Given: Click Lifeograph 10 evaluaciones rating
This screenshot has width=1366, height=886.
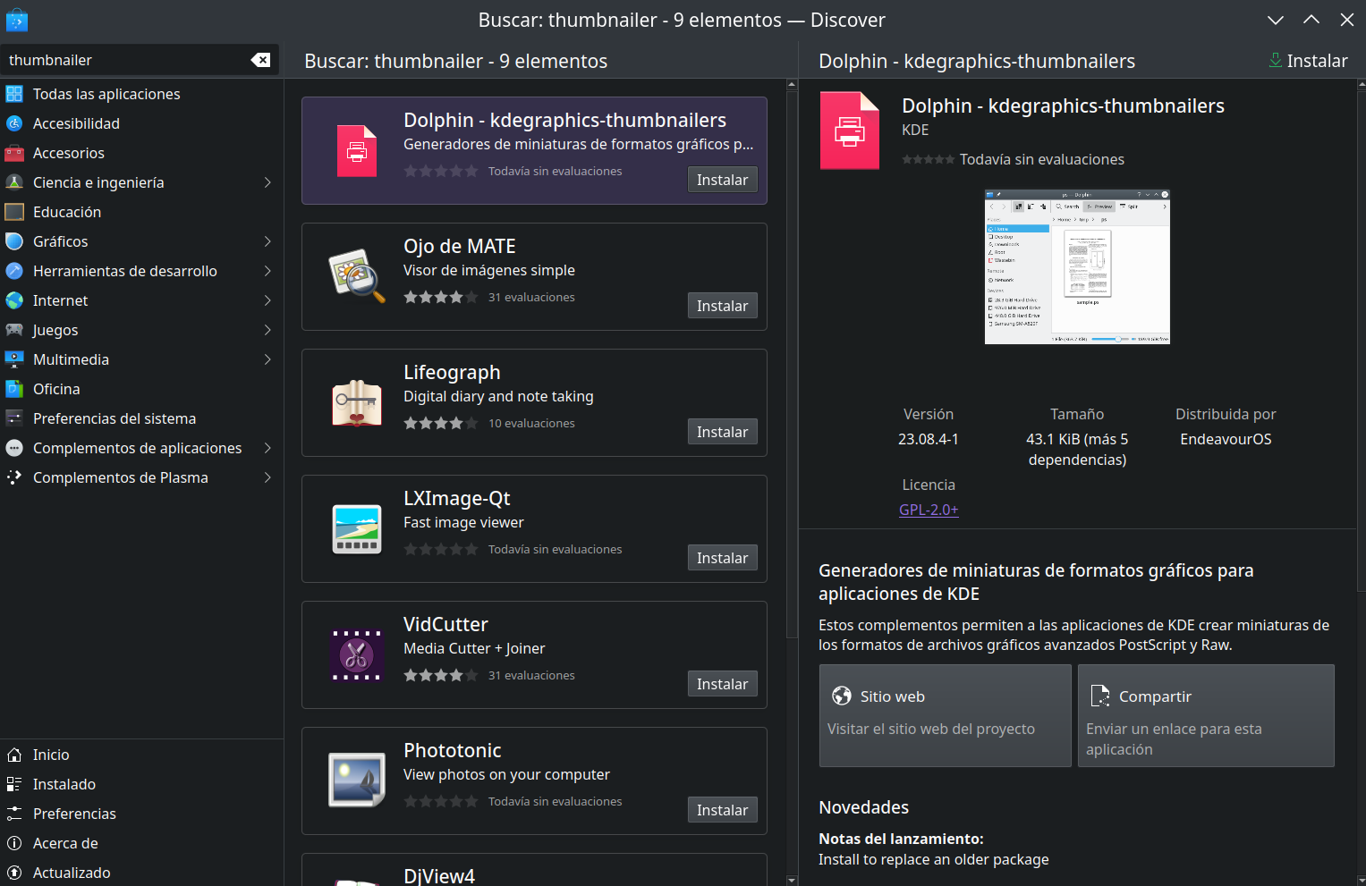Looking at the screenshot, I should coord(531,423).
